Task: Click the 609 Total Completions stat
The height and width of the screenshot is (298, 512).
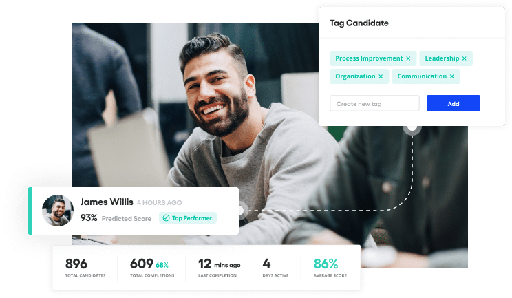Action: [152, 268]
